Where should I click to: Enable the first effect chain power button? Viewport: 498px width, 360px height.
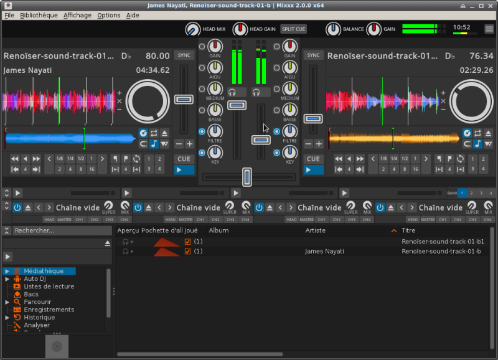tap(17, 207)
